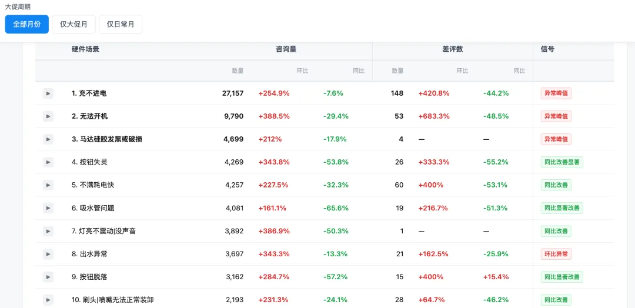635x308 pixels.
Task: Click the +15.4% bad review value
Action: [x=496, y=277]
